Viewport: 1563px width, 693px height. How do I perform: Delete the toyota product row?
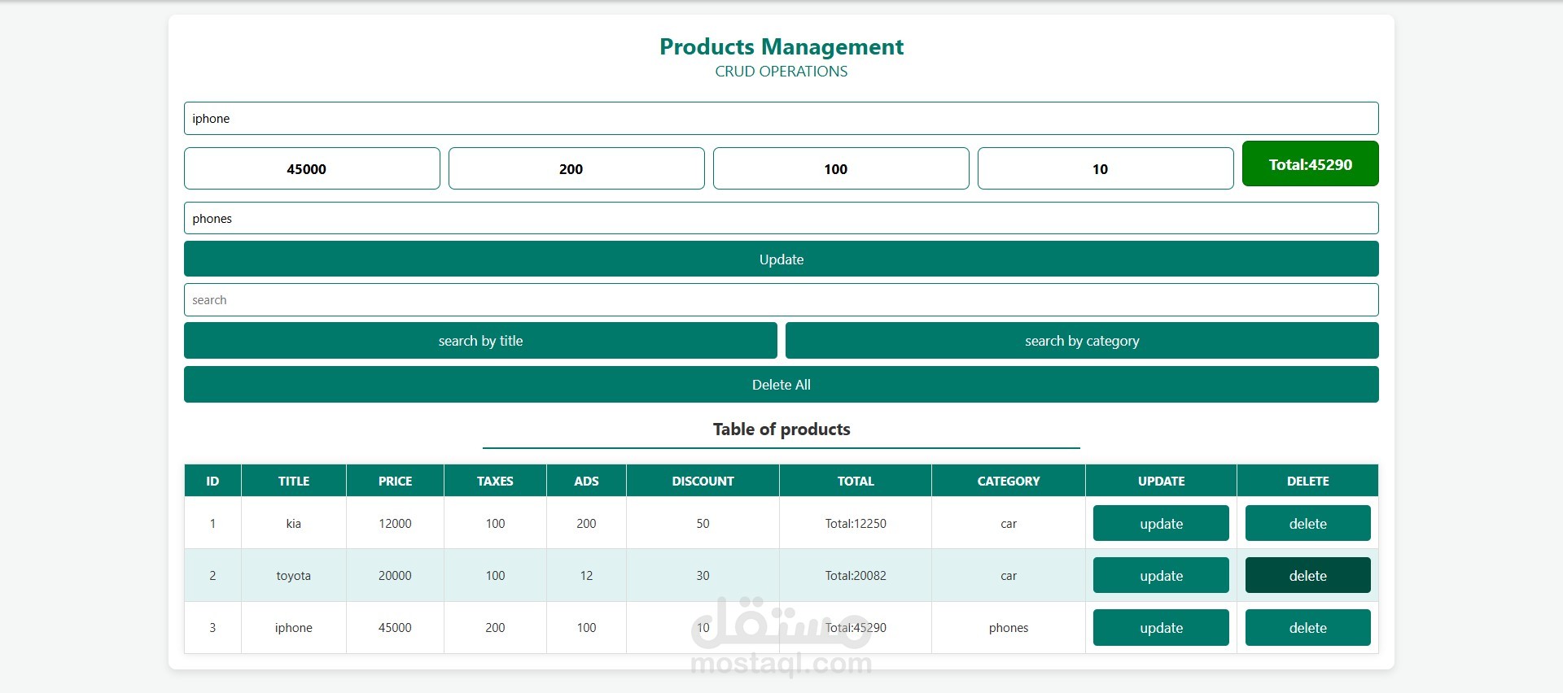(1307, 576)
